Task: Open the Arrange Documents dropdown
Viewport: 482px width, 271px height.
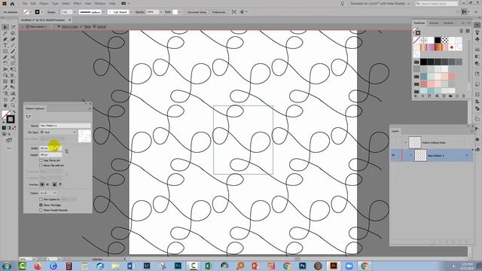Action: [x=125, y=3]
